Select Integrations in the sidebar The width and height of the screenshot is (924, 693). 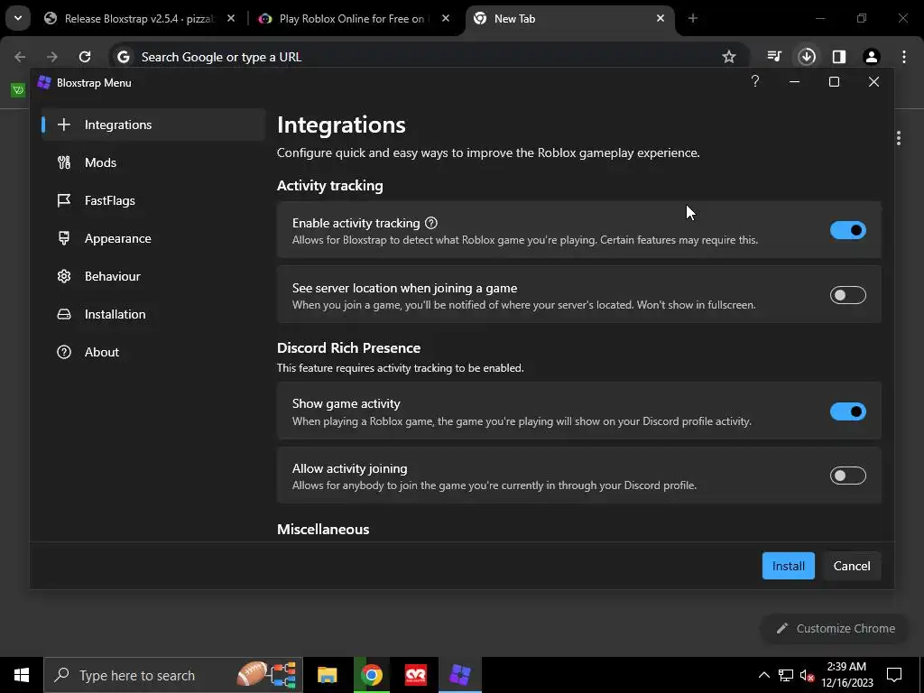click(153, 125)
